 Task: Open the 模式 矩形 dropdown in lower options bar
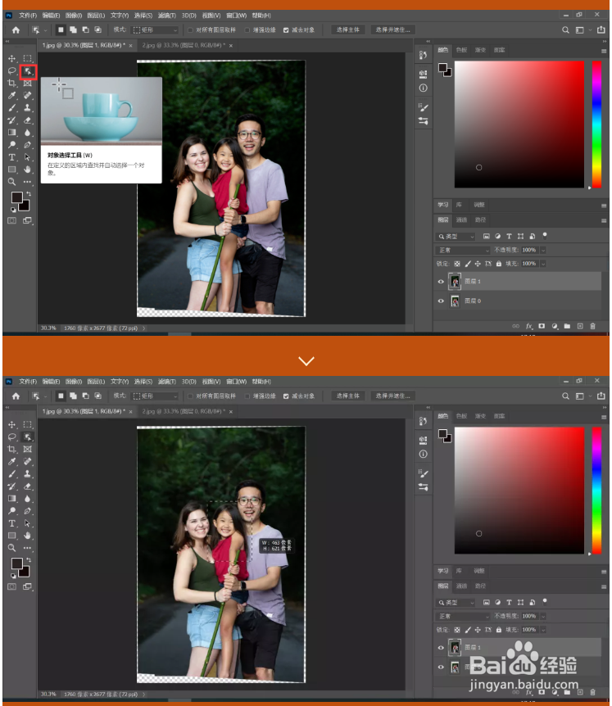(x=155, y=396)
